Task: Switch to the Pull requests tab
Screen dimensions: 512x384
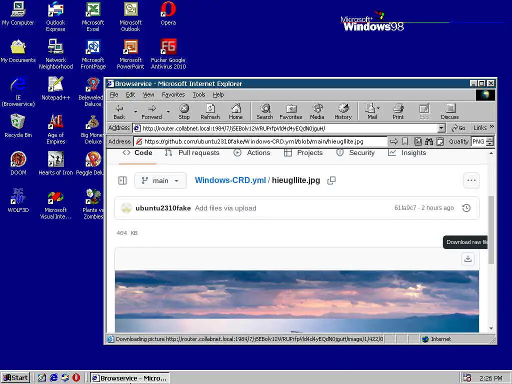Action: (192, 153)
